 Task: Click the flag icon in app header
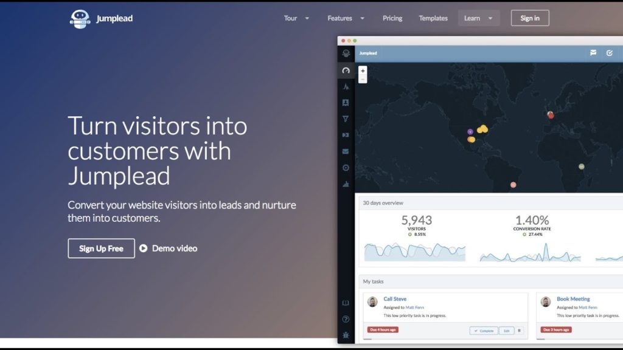point(593,53)
